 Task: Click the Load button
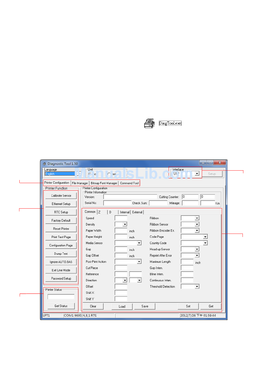[122, 307]
